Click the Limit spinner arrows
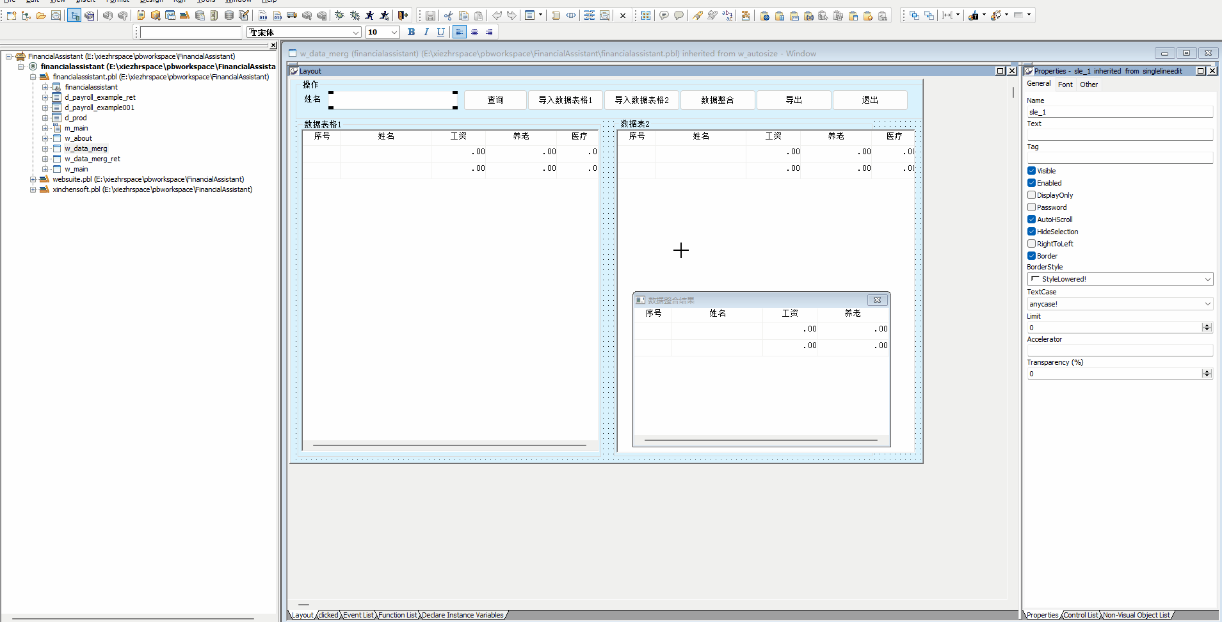Screen dimensions: 1222x622 1207,328
